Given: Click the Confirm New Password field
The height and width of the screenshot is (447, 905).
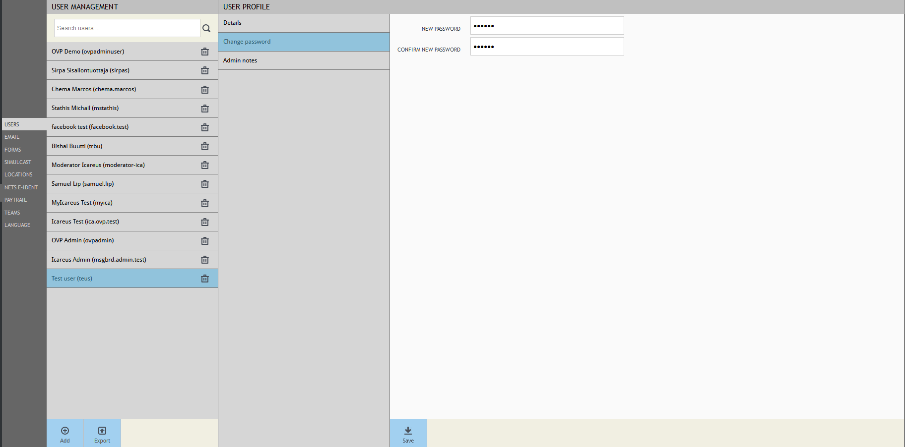Looking at the screenshot, I should click(547, 47).
